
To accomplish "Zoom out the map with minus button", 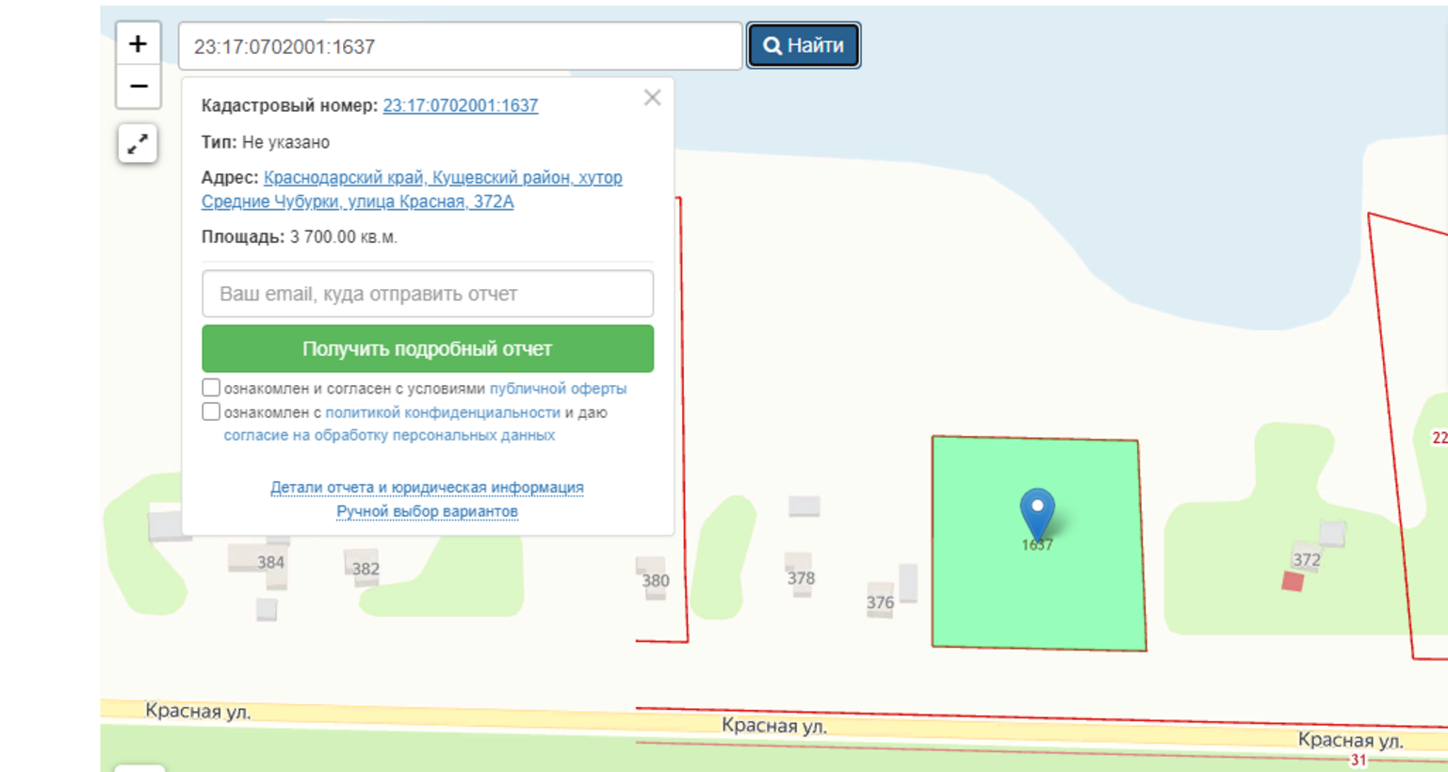I will pyautogui.click(x=138, y=87).
